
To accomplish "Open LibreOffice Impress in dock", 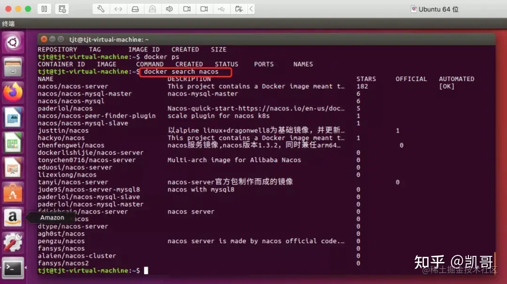I will 13,167.
